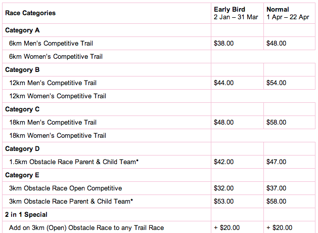The height and width of the screenshot is (233, 318).
Task: Select 1.5km Obstacle Race Parent & Child Team
Action: tap(74, 162)
